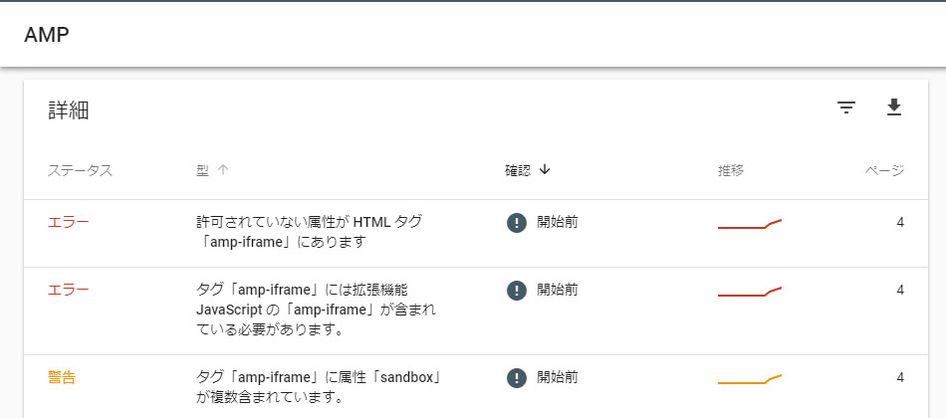Click the AMP page title
946x418 pixels.
pyautogui.click(x=47, y=35)
